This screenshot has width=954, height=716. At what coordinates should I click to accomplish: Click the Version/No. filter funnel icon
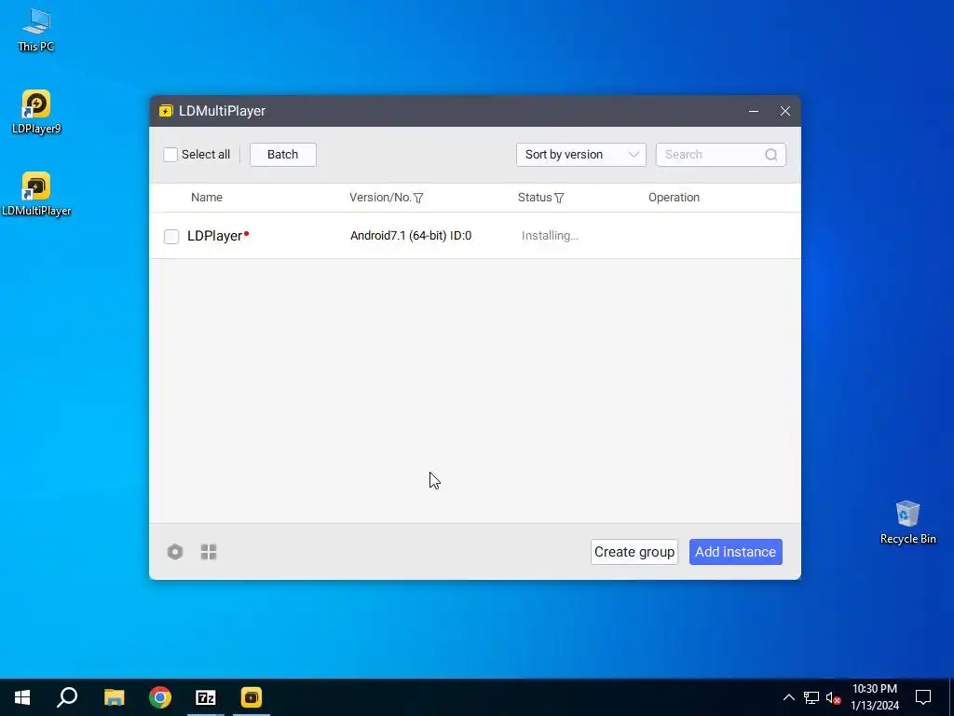coord(418,198)
